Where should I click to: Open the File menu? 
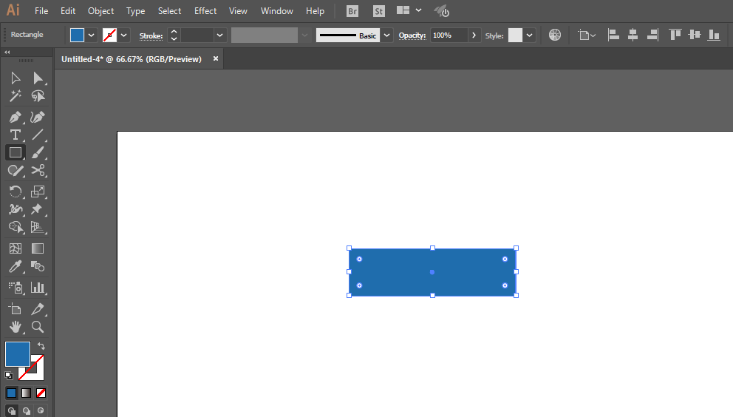click(x=41, y=11)
